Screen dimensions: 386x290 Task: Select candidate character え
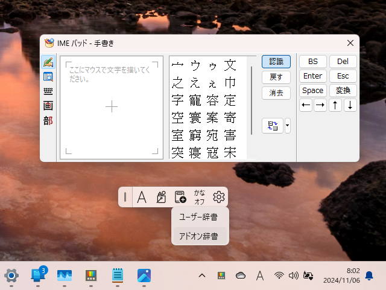(x=195, y=83)
